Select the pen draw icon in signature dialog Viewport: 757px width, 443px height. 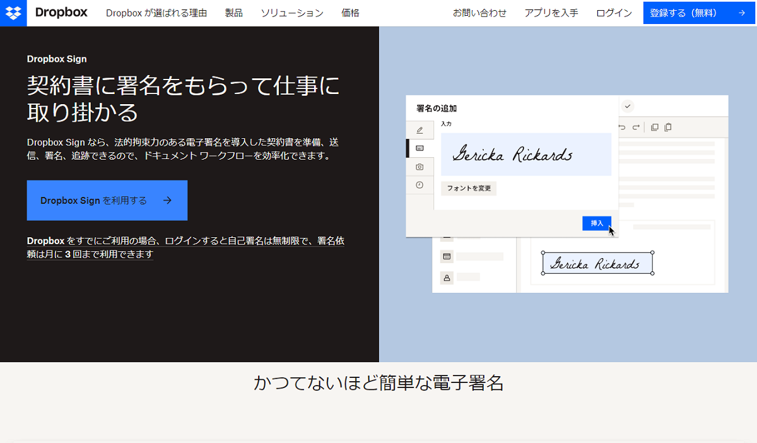tap(420, 131)
